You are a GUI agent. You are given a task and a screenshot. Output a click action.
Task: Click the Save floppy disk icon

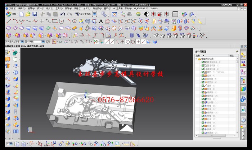(x=35, y=14)
